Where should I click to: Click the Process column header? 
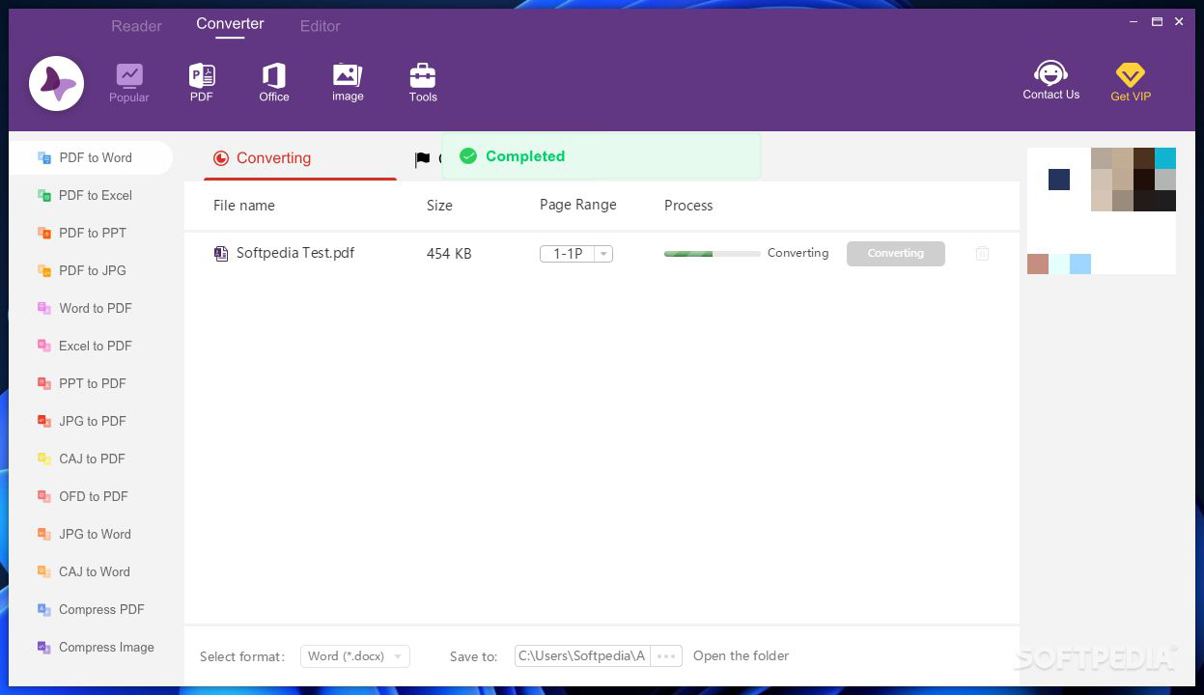[x=688, y=206]
